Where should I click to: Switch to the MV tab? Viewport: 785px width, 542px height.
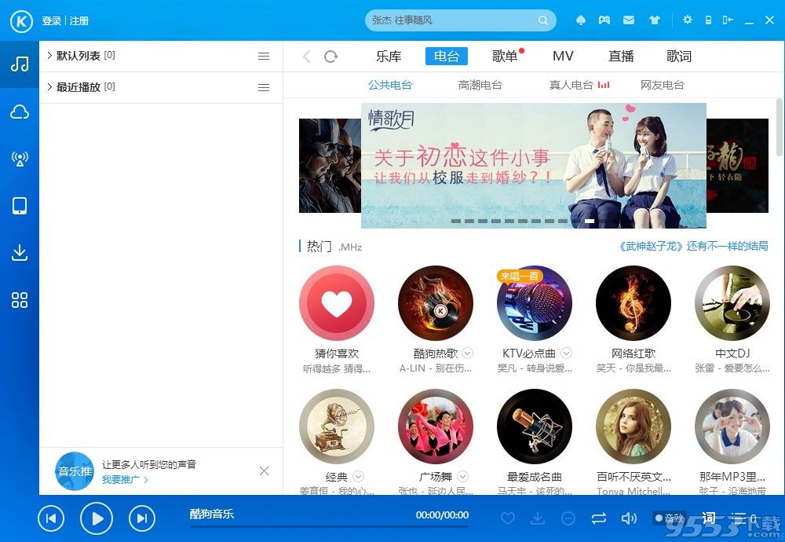(x=563, y=56)
